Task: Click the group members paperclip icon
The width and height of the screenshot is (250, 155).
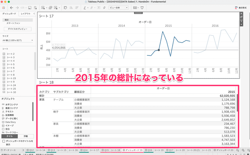Action: 92,7
